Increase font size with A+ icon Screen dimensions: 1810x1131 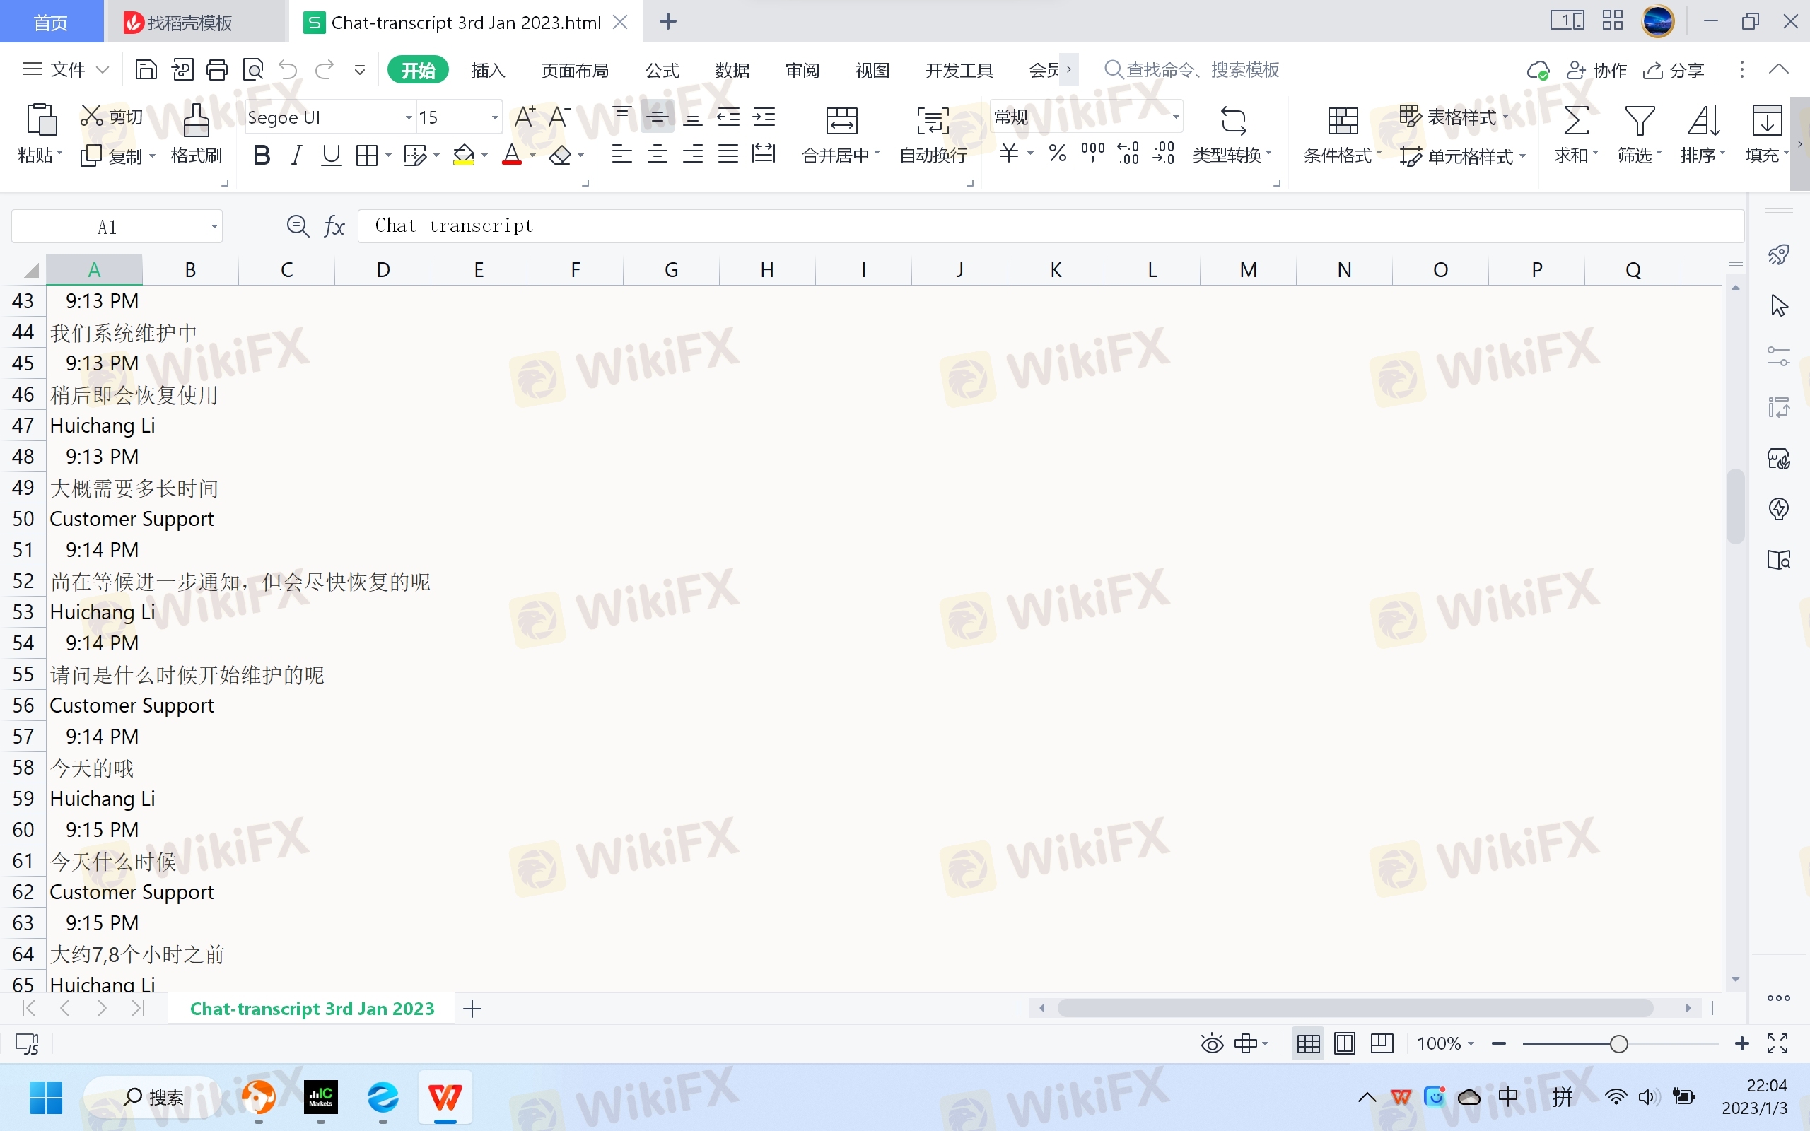(x=525, y=117)
